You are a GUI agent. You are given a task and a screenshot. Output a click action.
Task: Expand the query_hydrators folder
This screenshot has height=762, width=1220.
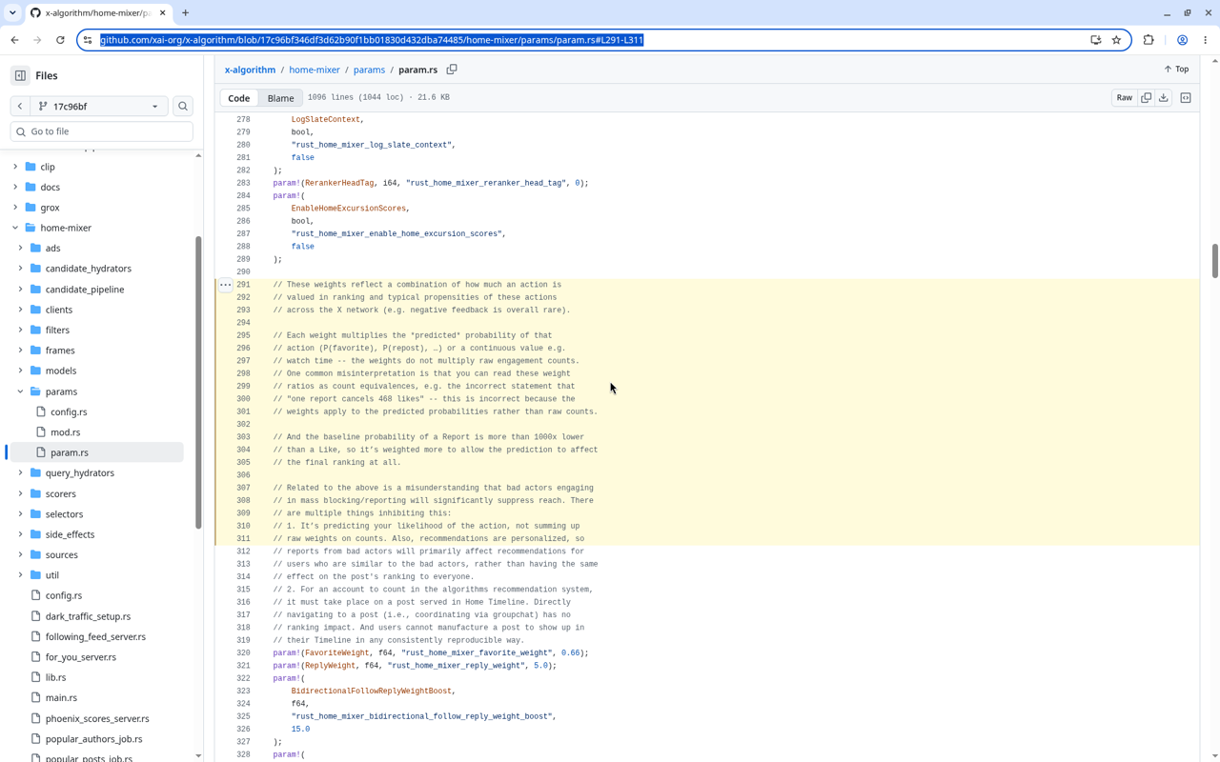point(20,473)
